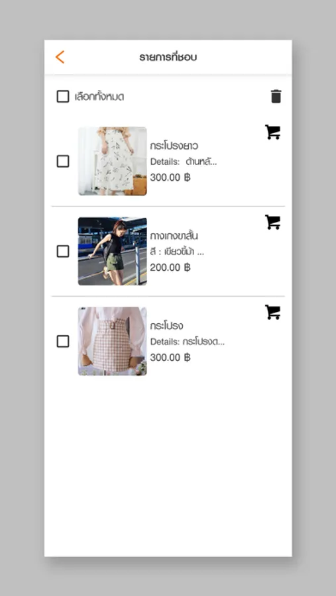The image size is (336, 596).
Task: View details text of กระโปรงยาว
Action: click(x=184, y=162)
